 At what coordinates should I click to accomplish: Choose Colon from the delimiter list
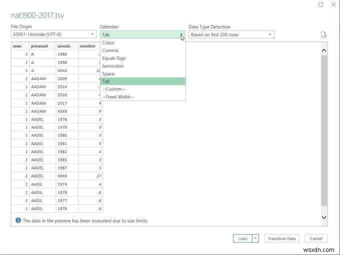pos(142,42)
